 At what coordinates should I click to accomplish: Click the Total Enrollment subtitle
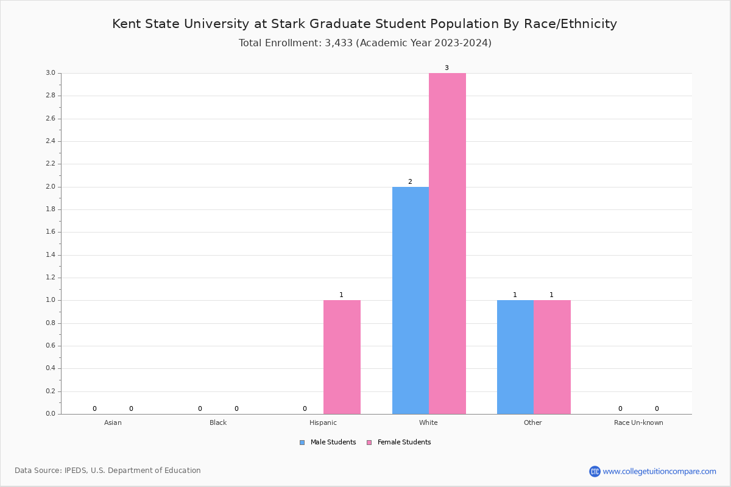coord(364,43)
